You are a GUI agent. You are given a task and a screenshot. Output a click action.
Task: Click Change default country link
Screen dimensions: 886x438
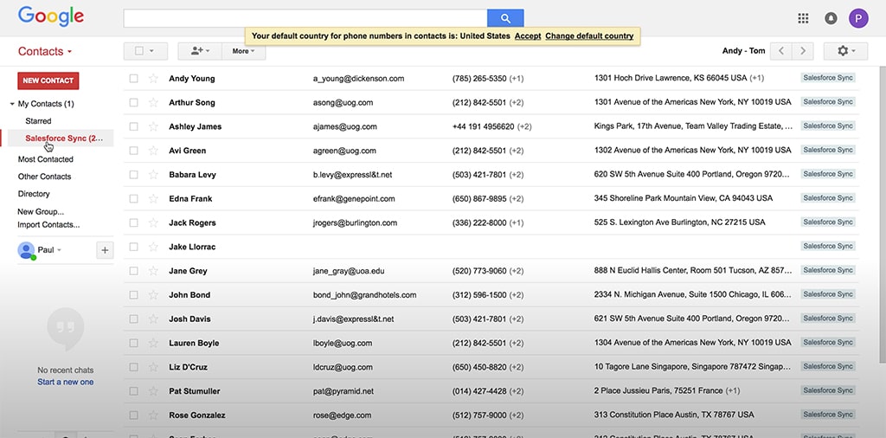[589, 35]
